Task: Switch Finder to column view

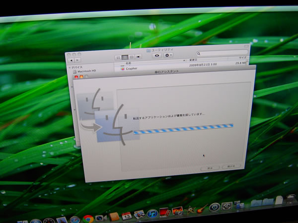Action: (x=132, y=57)
